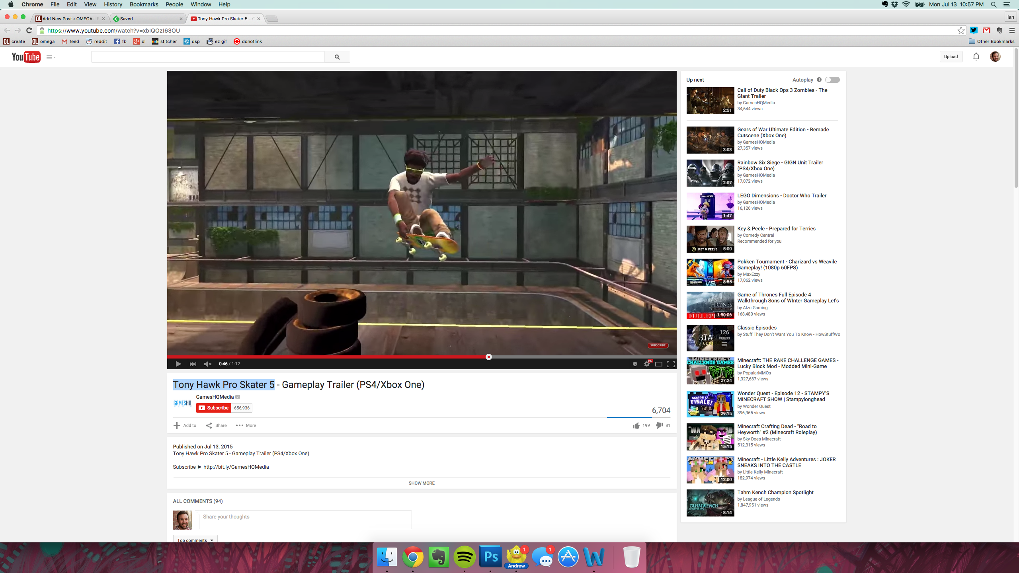The height and width of the screenshot is (573, 1019).
Task: Switch to Add New Post tab
Action: pyautogui.click(x=70, y=19)
